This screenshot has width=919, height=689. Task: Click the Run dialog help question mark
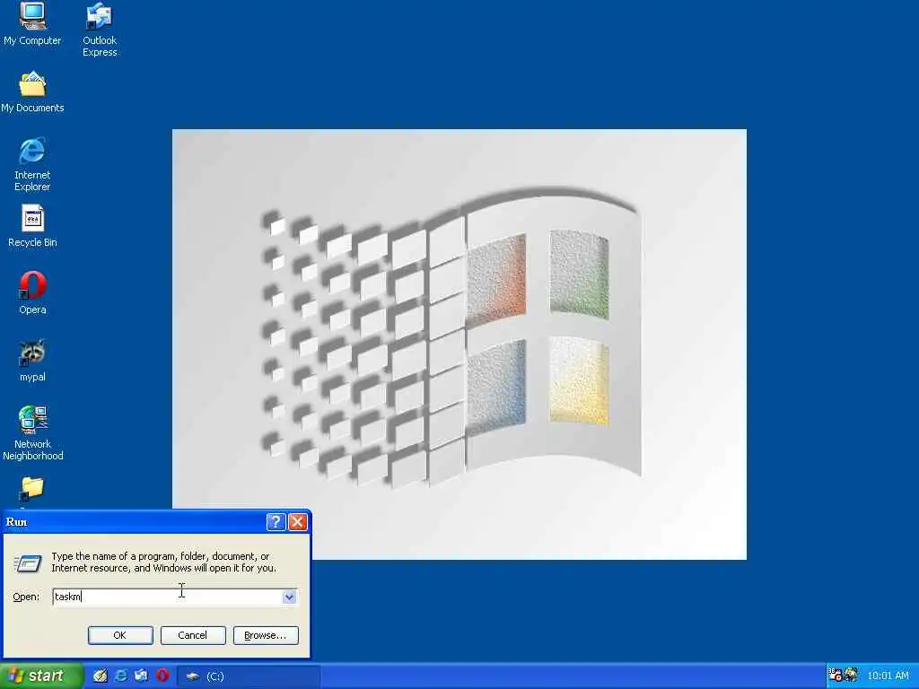[x=276, y=521]
